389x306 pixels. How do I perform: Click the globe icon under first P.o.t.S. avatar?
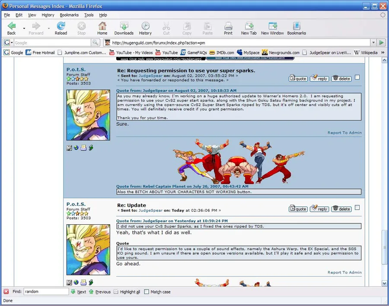[x=76, y=148]
